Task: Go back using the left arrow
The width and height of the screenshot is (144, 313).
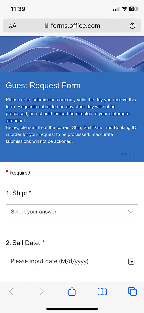Action: tap(11, 291)
